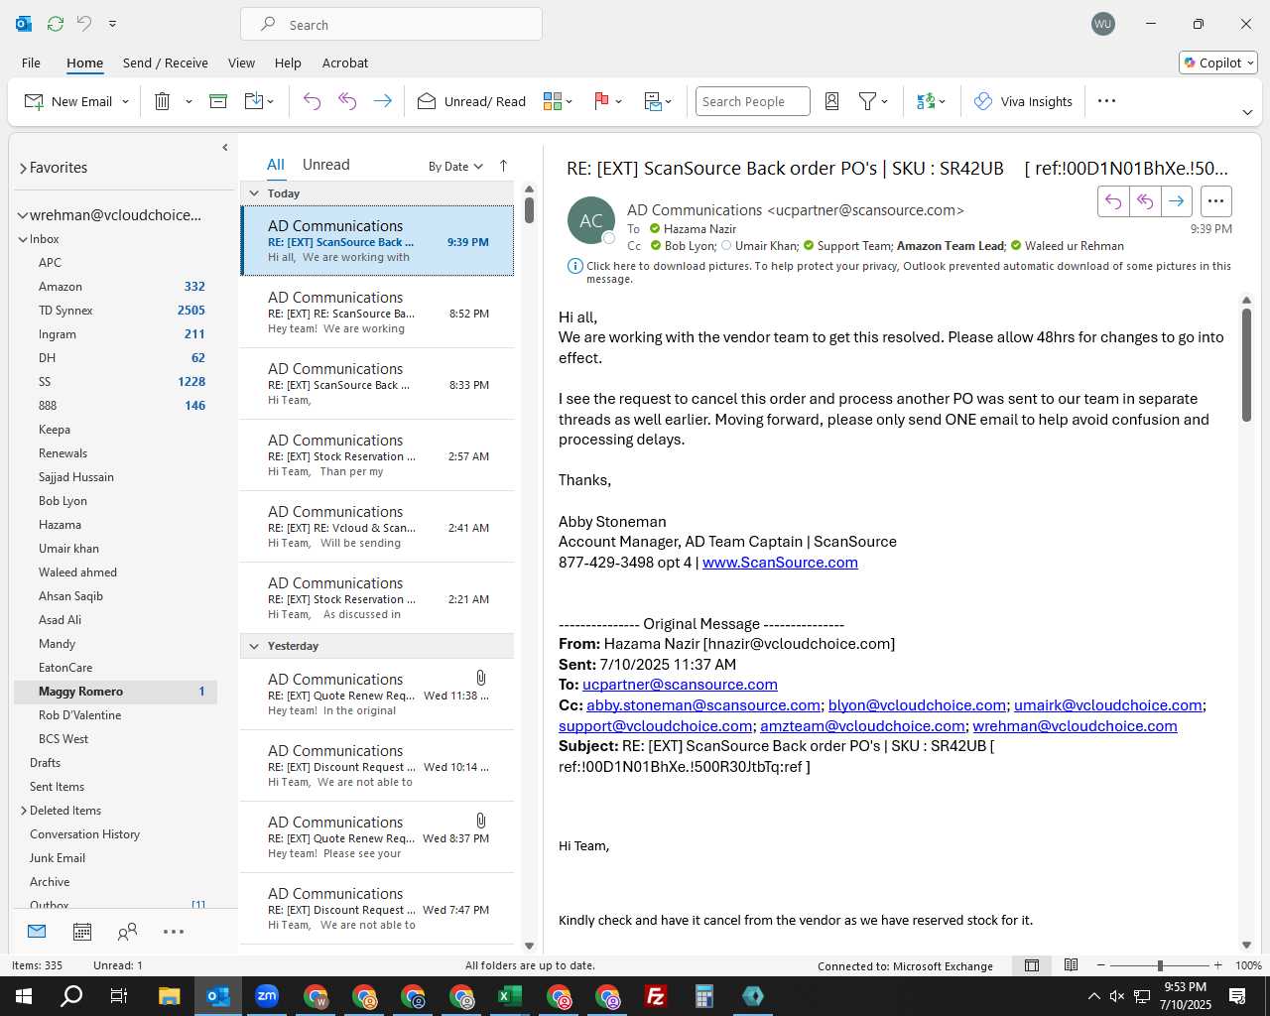
Task: Switch to People view icon
Action: point(127,932)
